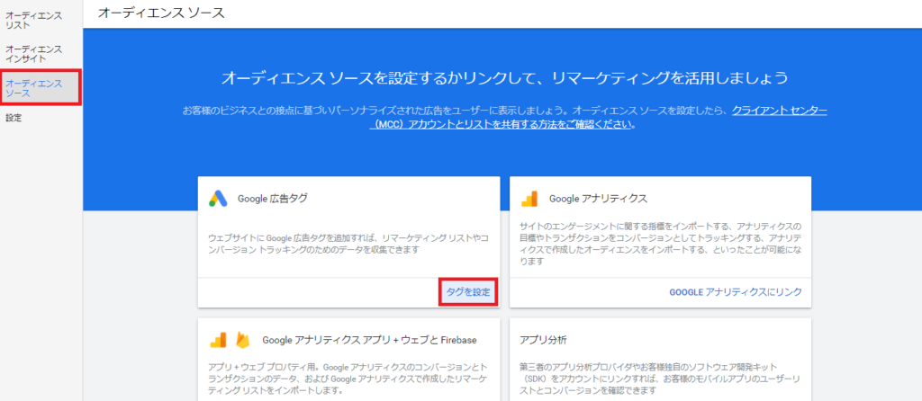This screenshot has height=401, width=922.
Task: Open the クライアント センター (MCC) sharing link
Action: click(598, 118)
